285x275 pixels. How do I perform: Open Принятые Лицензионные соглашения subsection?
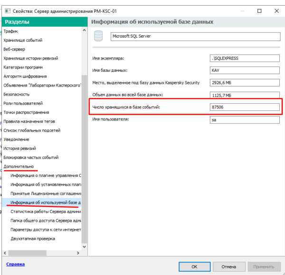tap(46, 194)
